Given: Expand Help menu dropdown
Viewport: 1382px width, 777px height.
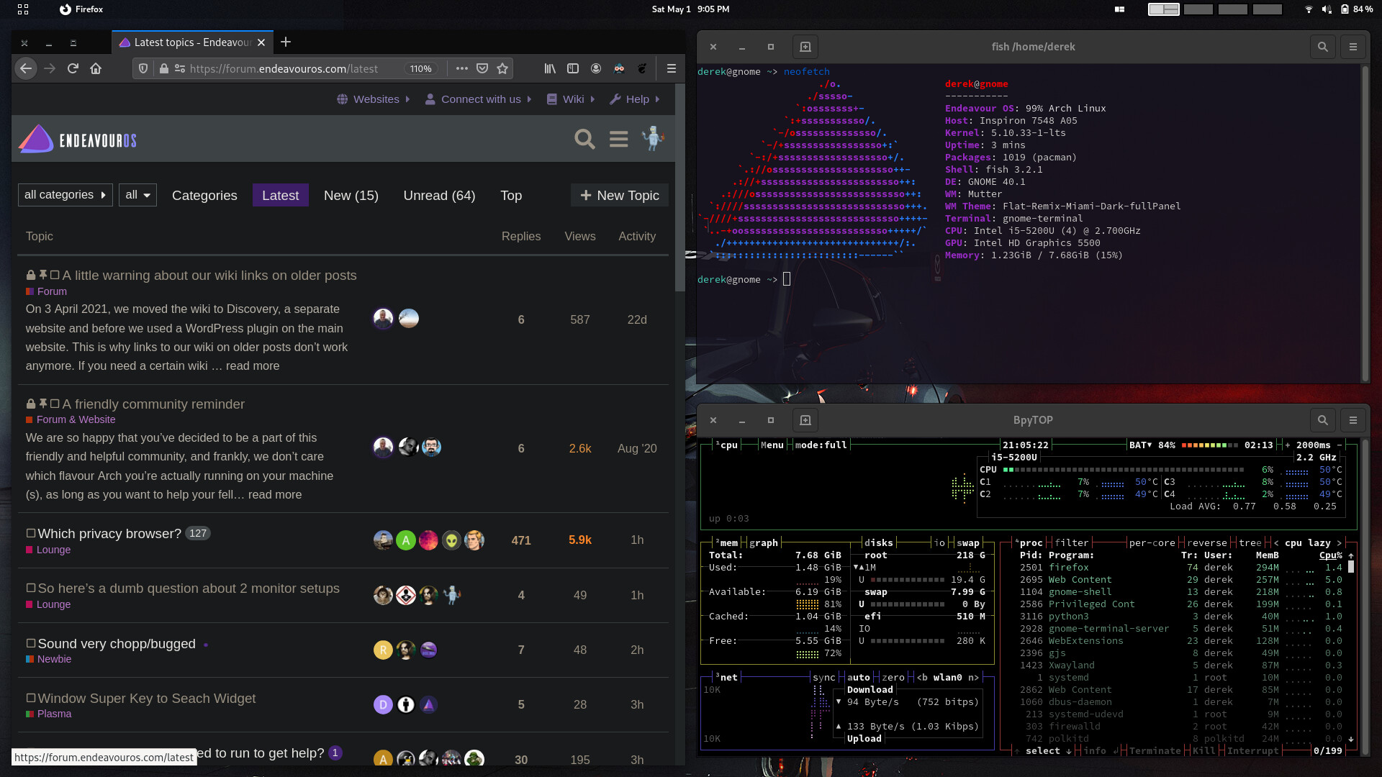Looking at the screenshot, I should point(635,99).
